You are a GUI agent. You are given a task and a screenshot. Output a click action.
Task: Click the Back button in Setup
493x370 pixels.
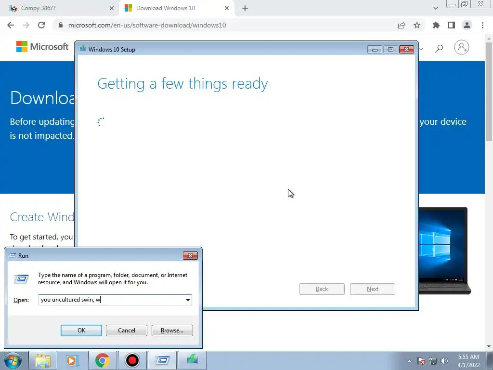pos(322,289)
